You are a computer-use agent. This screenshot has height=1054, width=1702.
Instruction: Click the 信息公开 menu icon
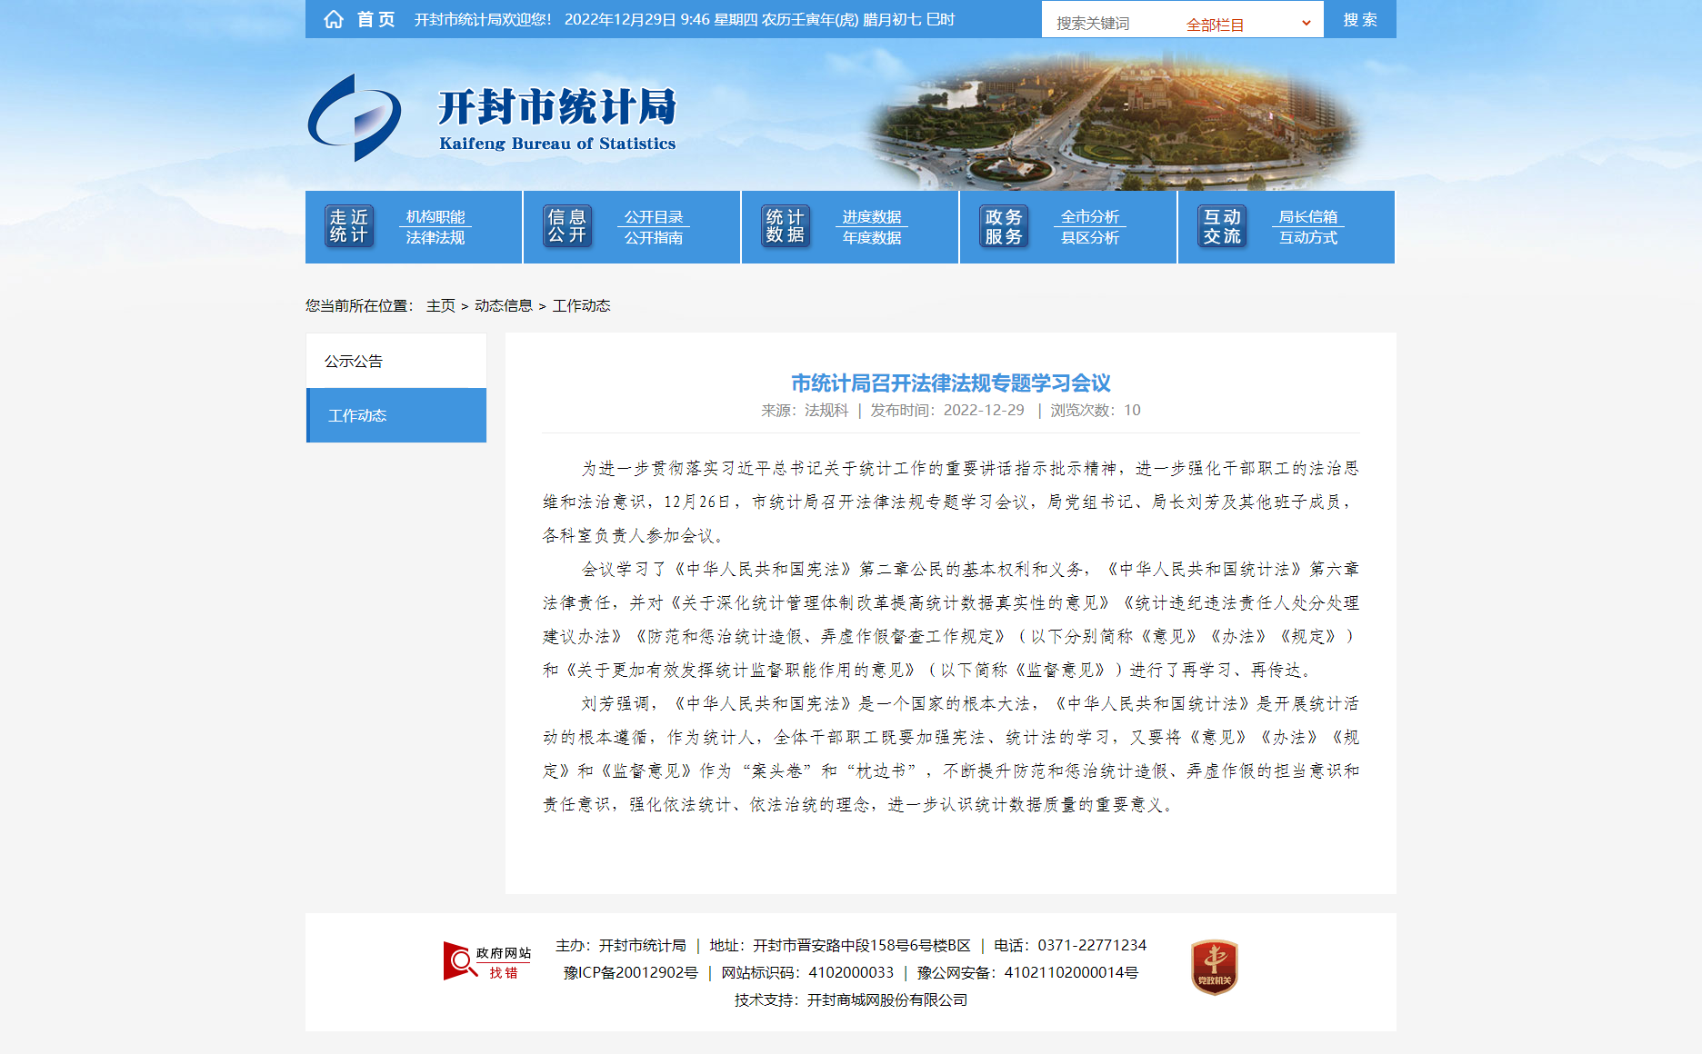point(567,226)
